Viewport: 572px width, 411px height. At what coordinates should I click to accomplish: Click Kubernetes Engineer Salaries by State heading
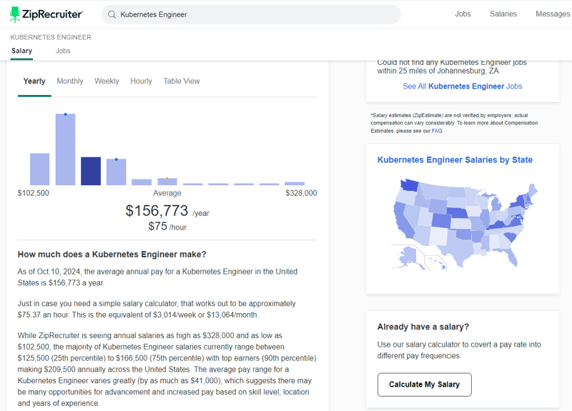pos(455,159)
